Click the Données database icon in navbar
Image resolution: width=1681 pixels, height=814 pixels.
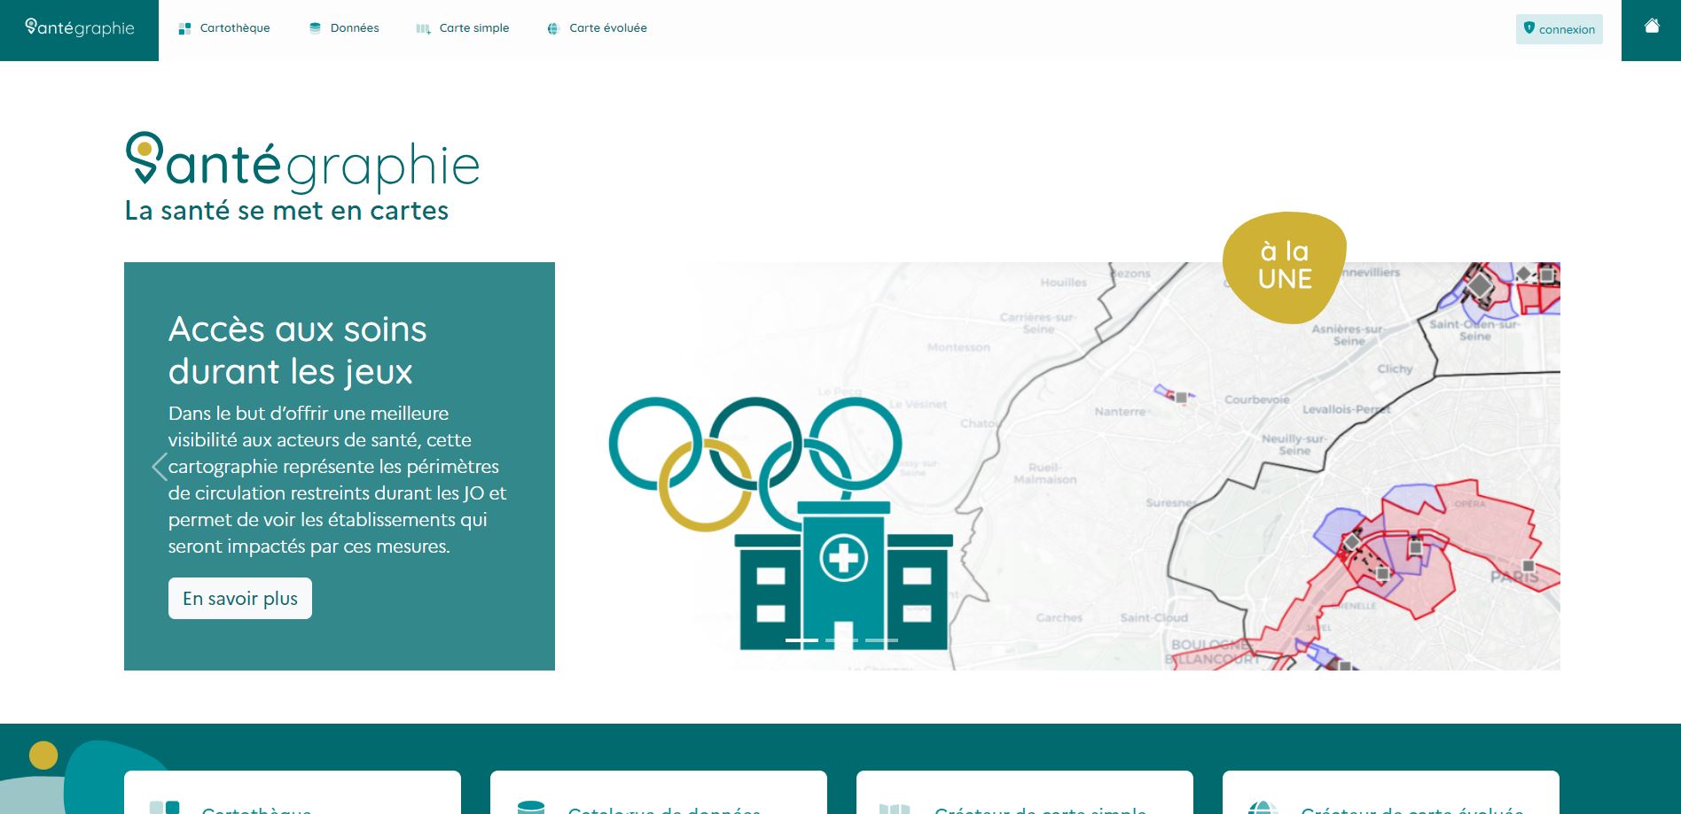click(315, 28)
